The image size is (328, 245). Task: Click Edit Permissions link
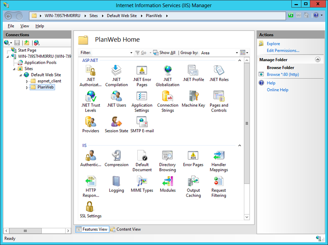coord(283,50)
